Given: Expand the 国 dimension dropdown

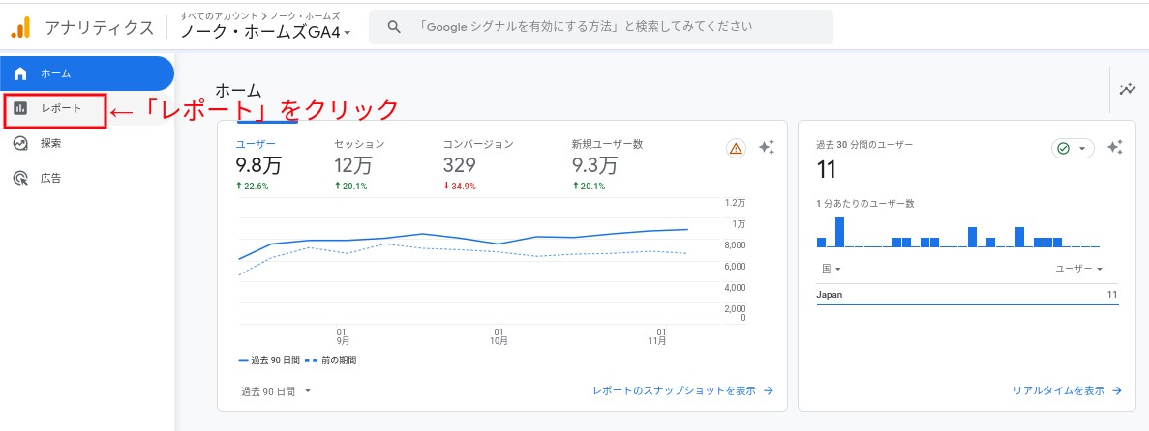Looking at the screenshot, I should click(832, 268).
